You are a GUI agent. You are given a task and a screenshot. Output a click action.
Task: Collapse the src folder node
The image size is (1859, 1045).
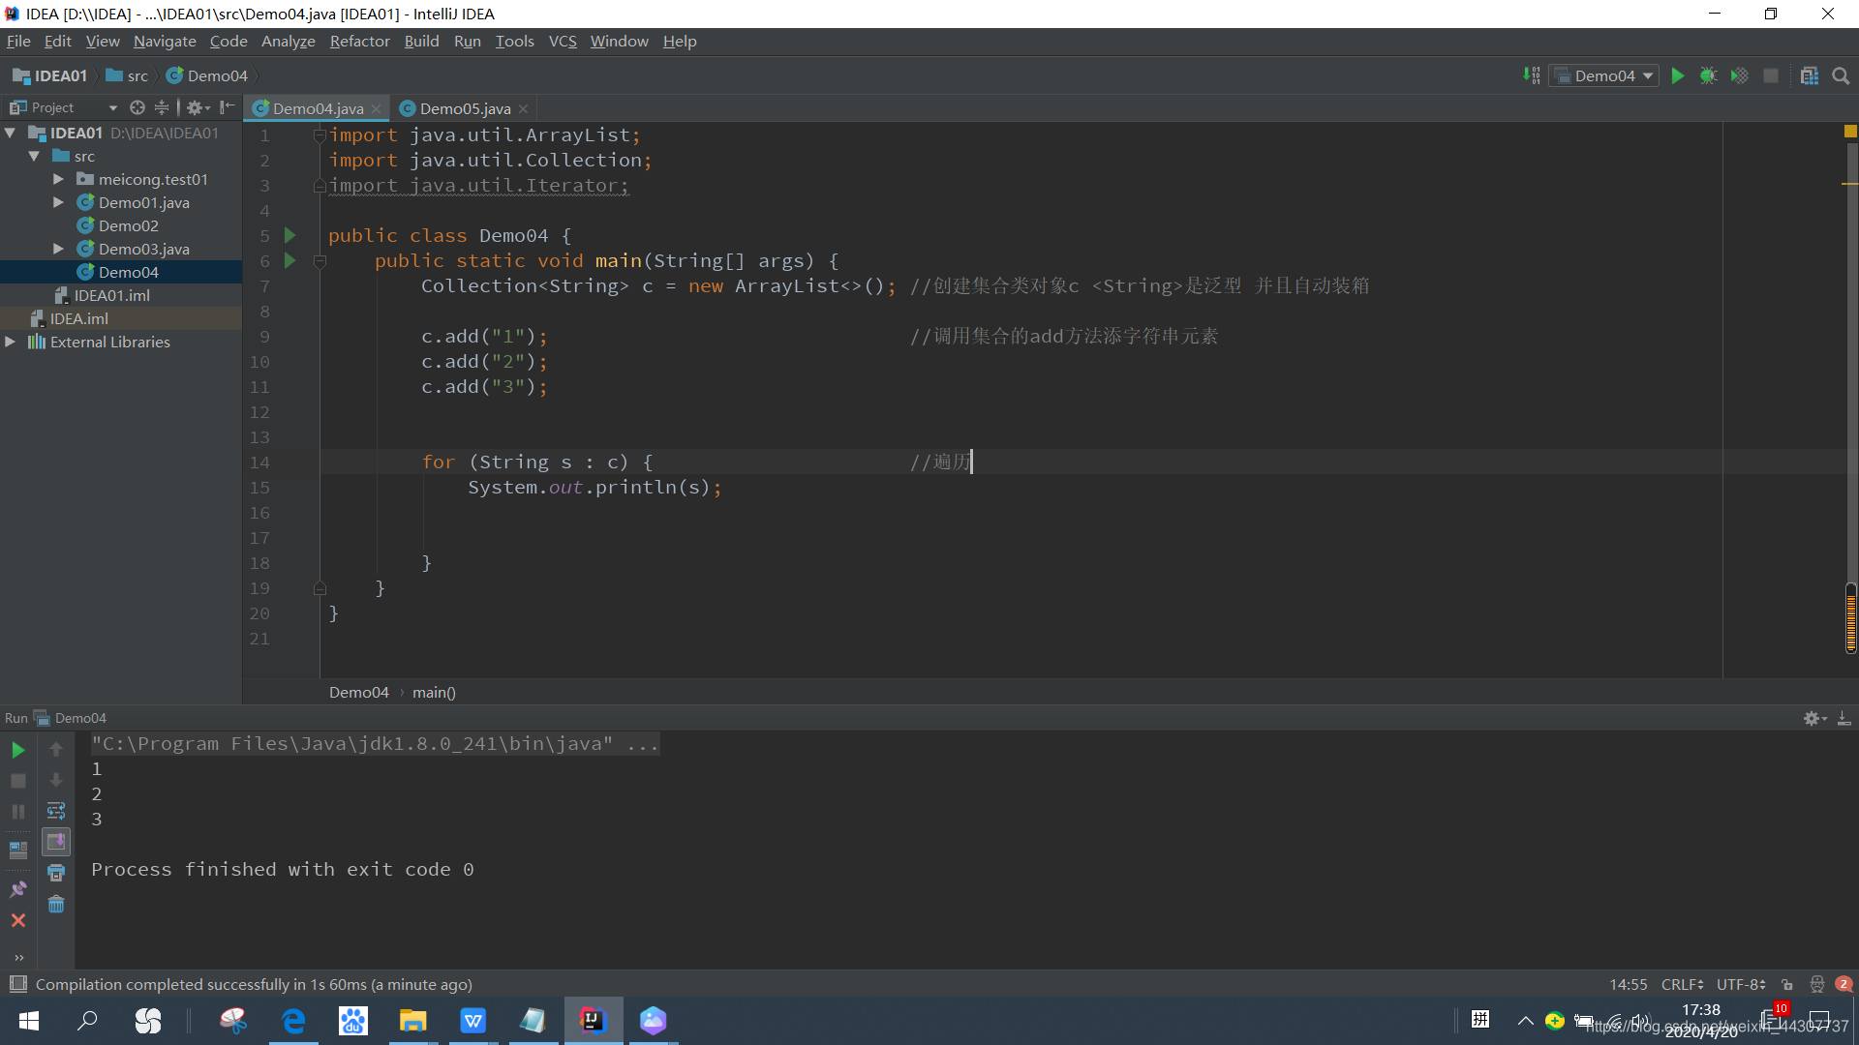pos(34,156)
